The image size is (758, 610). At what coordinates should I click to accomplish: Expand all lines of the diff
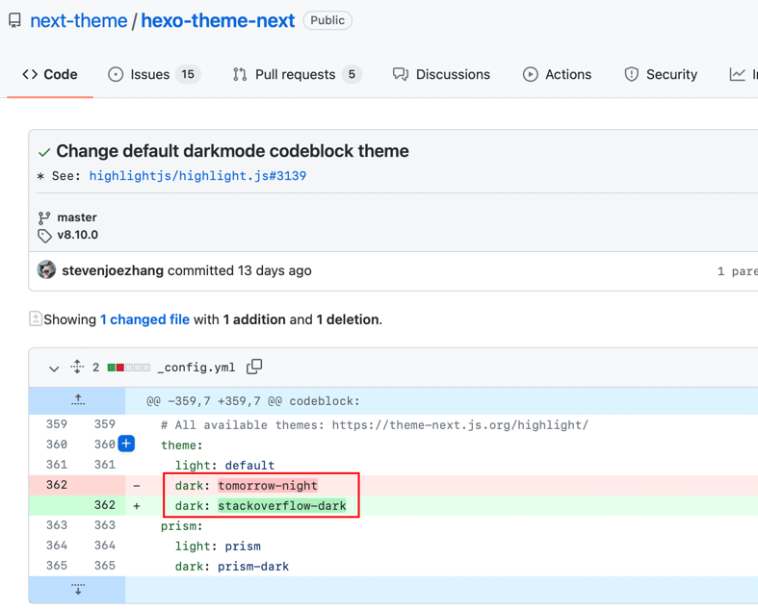click(x=77, y=367)
